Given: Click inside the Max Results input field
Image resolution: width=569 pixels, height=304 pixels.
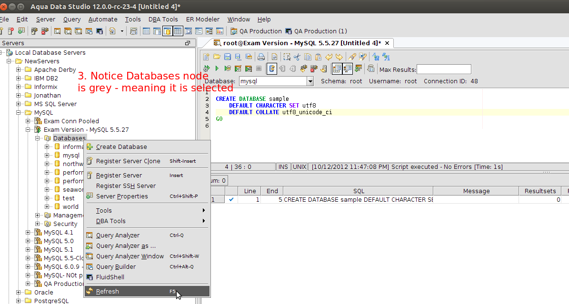Looking at the screenshot, I should [x=444, y=69].
